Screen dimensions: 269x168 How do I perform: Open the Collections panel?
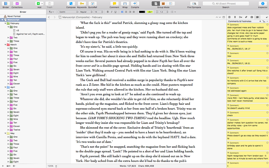pyautogui.click(x=17, y=3)
